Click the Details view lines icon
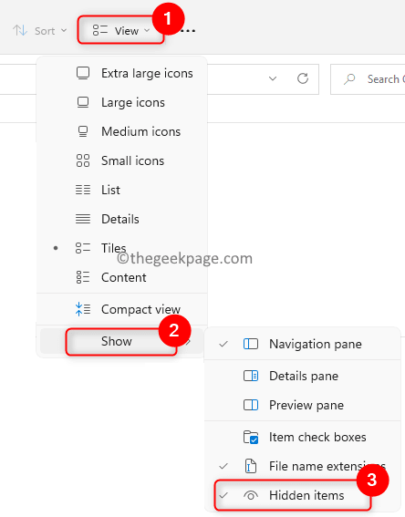Image resolution: width=405 pixels, height=517 pixels. 83,219
